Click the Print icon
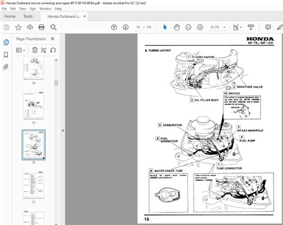Viewport: 283px width, 225px height. pos(41,27)
